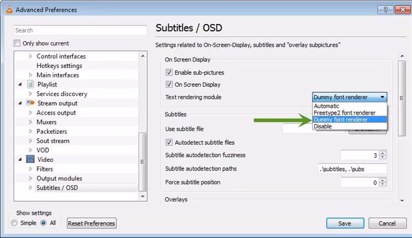Toggle the Only show current checkbox
Viewport: 412px width, 238px height.
pos(17,43)
